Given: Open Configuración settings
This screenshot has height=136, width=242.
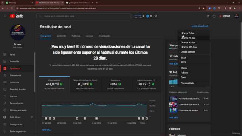Looking at the screenshot, I should [16, 124].
